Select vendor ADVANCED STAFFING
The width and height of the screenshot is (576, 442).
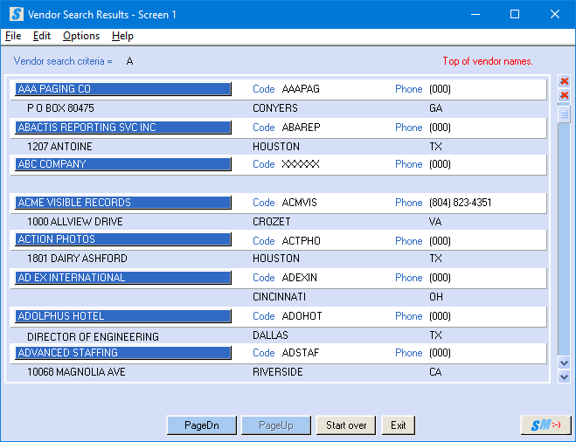pyautogui.click(x=123, y=353)
